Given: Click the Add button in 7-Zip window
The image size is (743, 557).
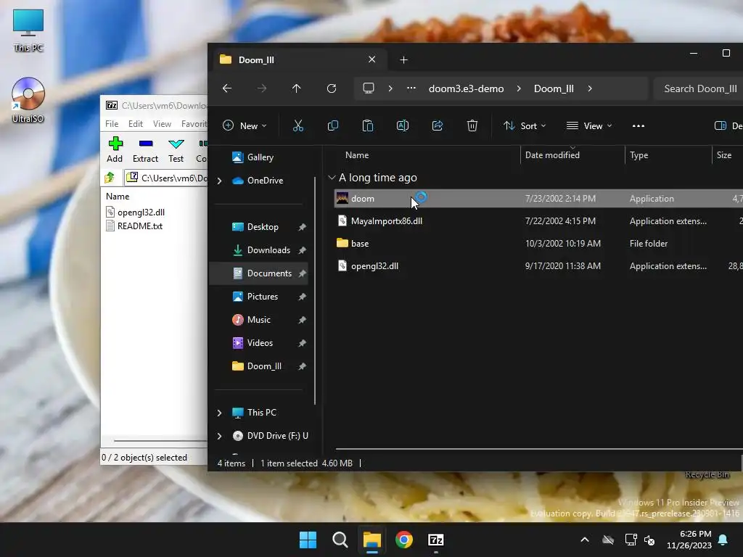Looking at the screenshot, I should pyautogui.click(x=115, y=149).
